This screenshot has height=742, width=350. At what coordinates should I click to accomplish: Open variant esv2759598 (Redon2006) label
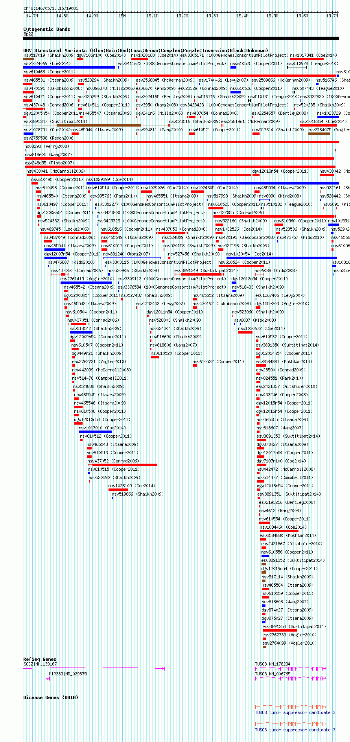(x=50, y=138)
